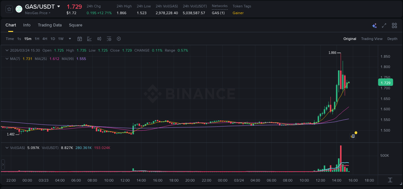
Task: Click the $1.72 price under ticker
Action: point(71,13)
